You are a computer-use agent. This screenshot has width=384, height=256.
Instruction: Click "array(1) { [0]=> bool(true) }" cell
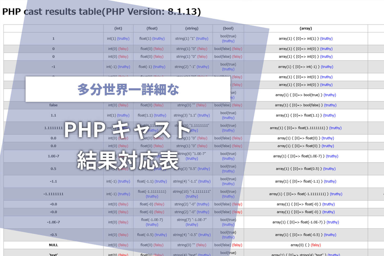306,95
